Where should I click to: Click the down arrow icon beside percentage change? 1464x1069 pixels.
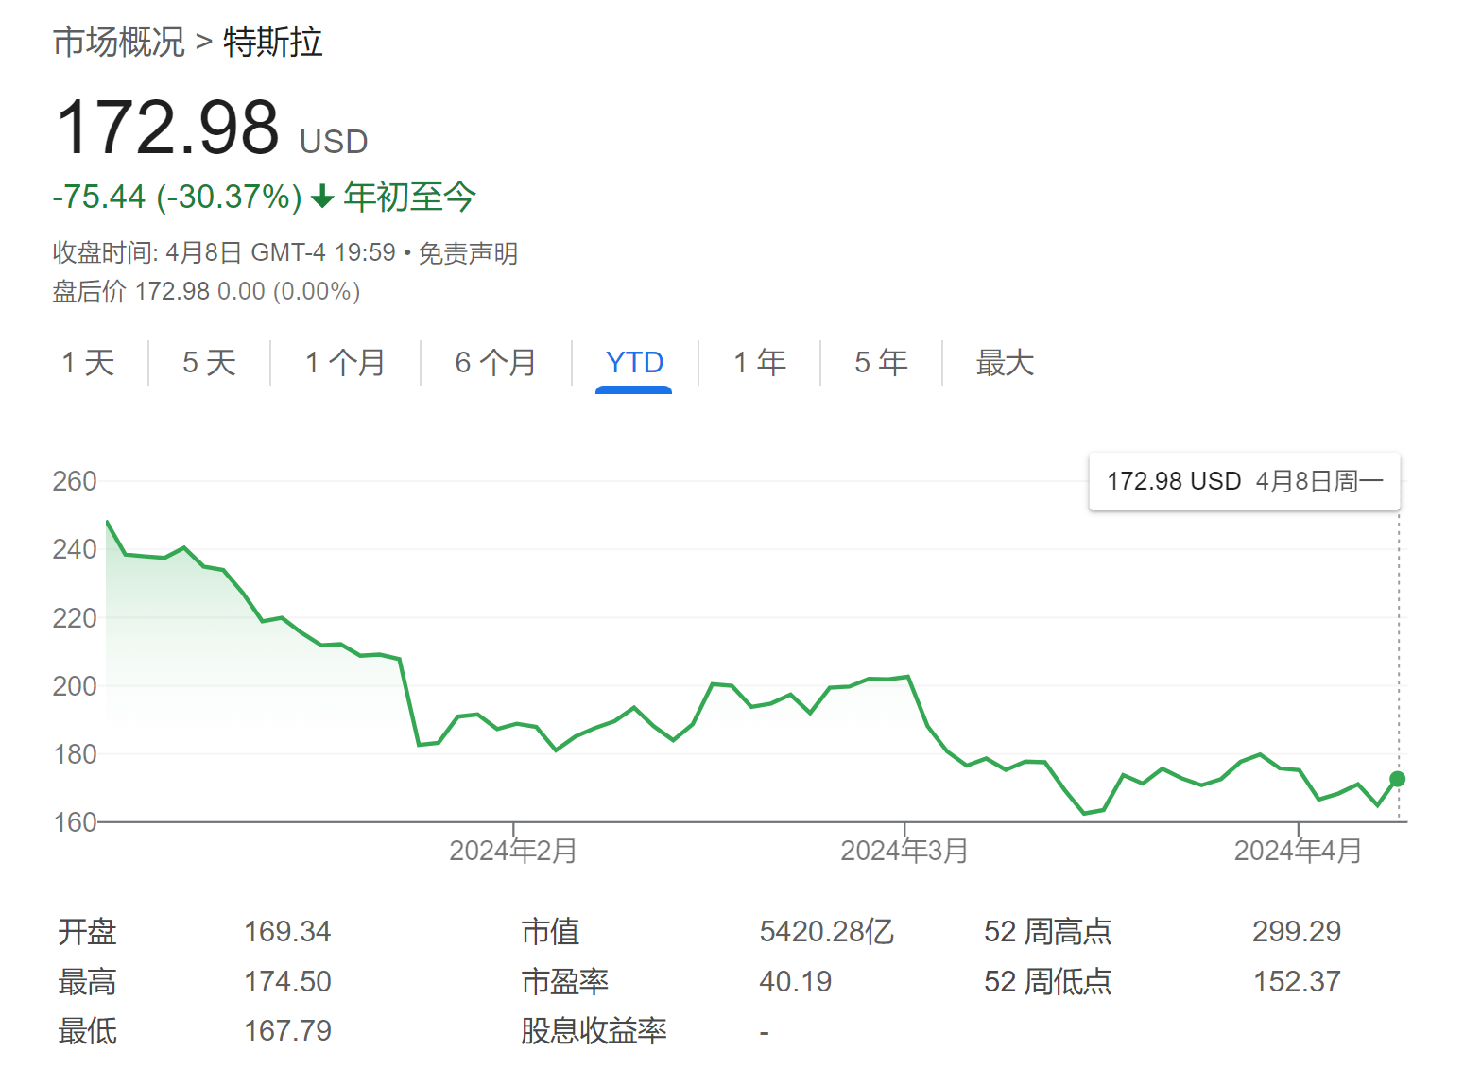(x=322, y=197)
